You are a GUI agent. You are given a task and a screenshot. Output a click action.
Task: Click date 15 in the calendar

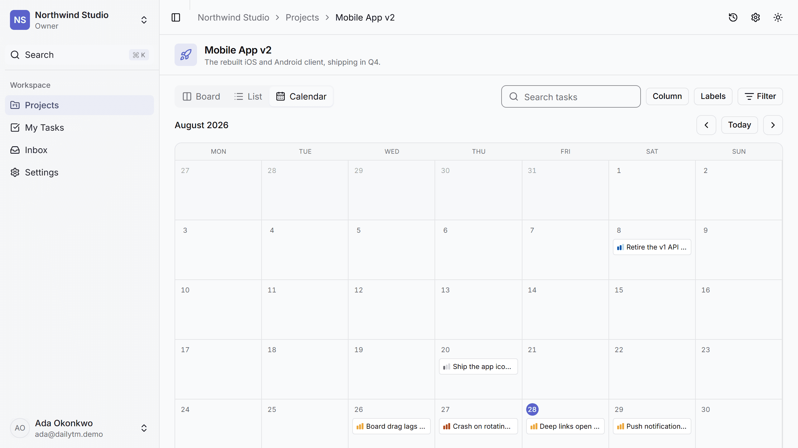click(619, 290)
